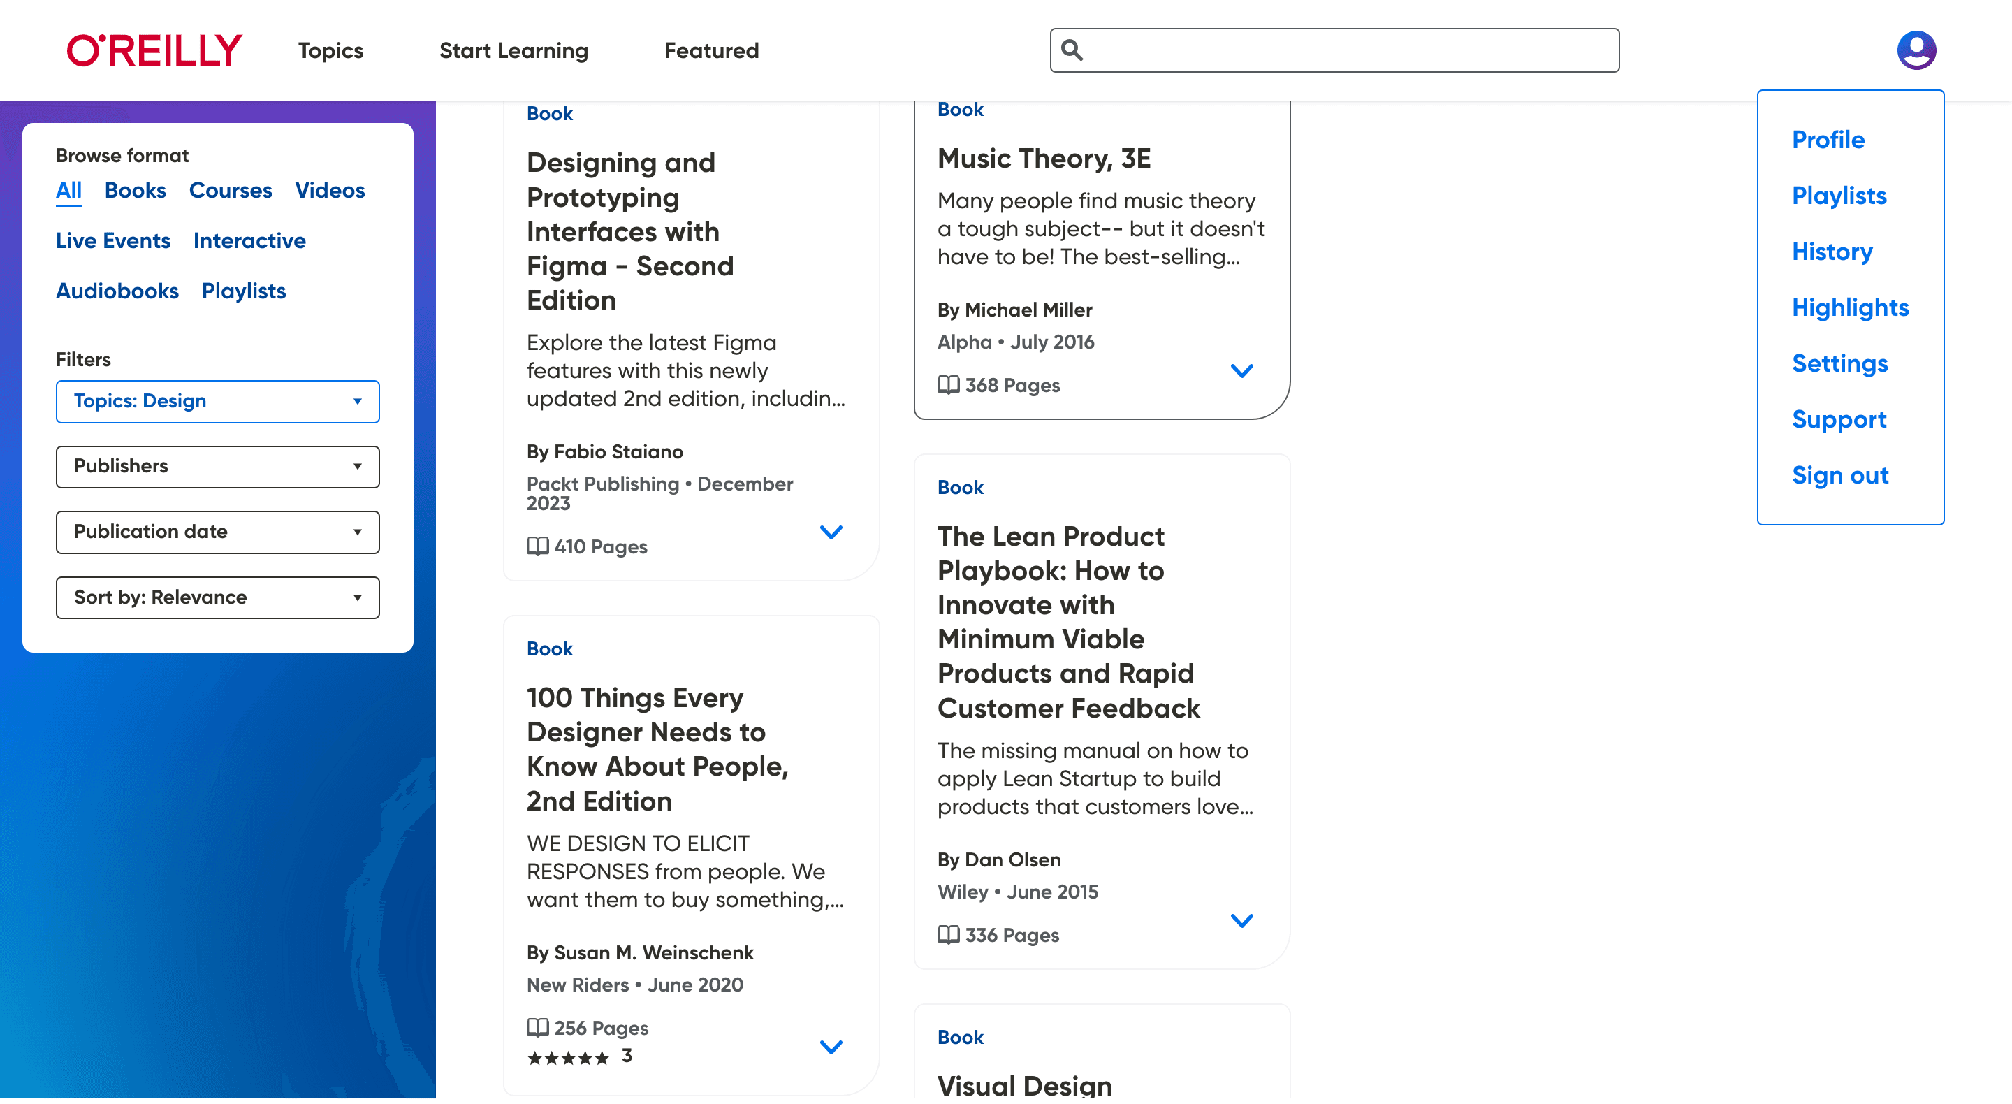The height and width of the screenshot is (1104, 2012).
Task: Click the user profile avatar icon
Action: [x=1917, y=49]
